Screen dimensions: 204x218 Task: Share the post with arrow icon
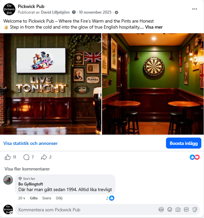(x=44, y=157)
